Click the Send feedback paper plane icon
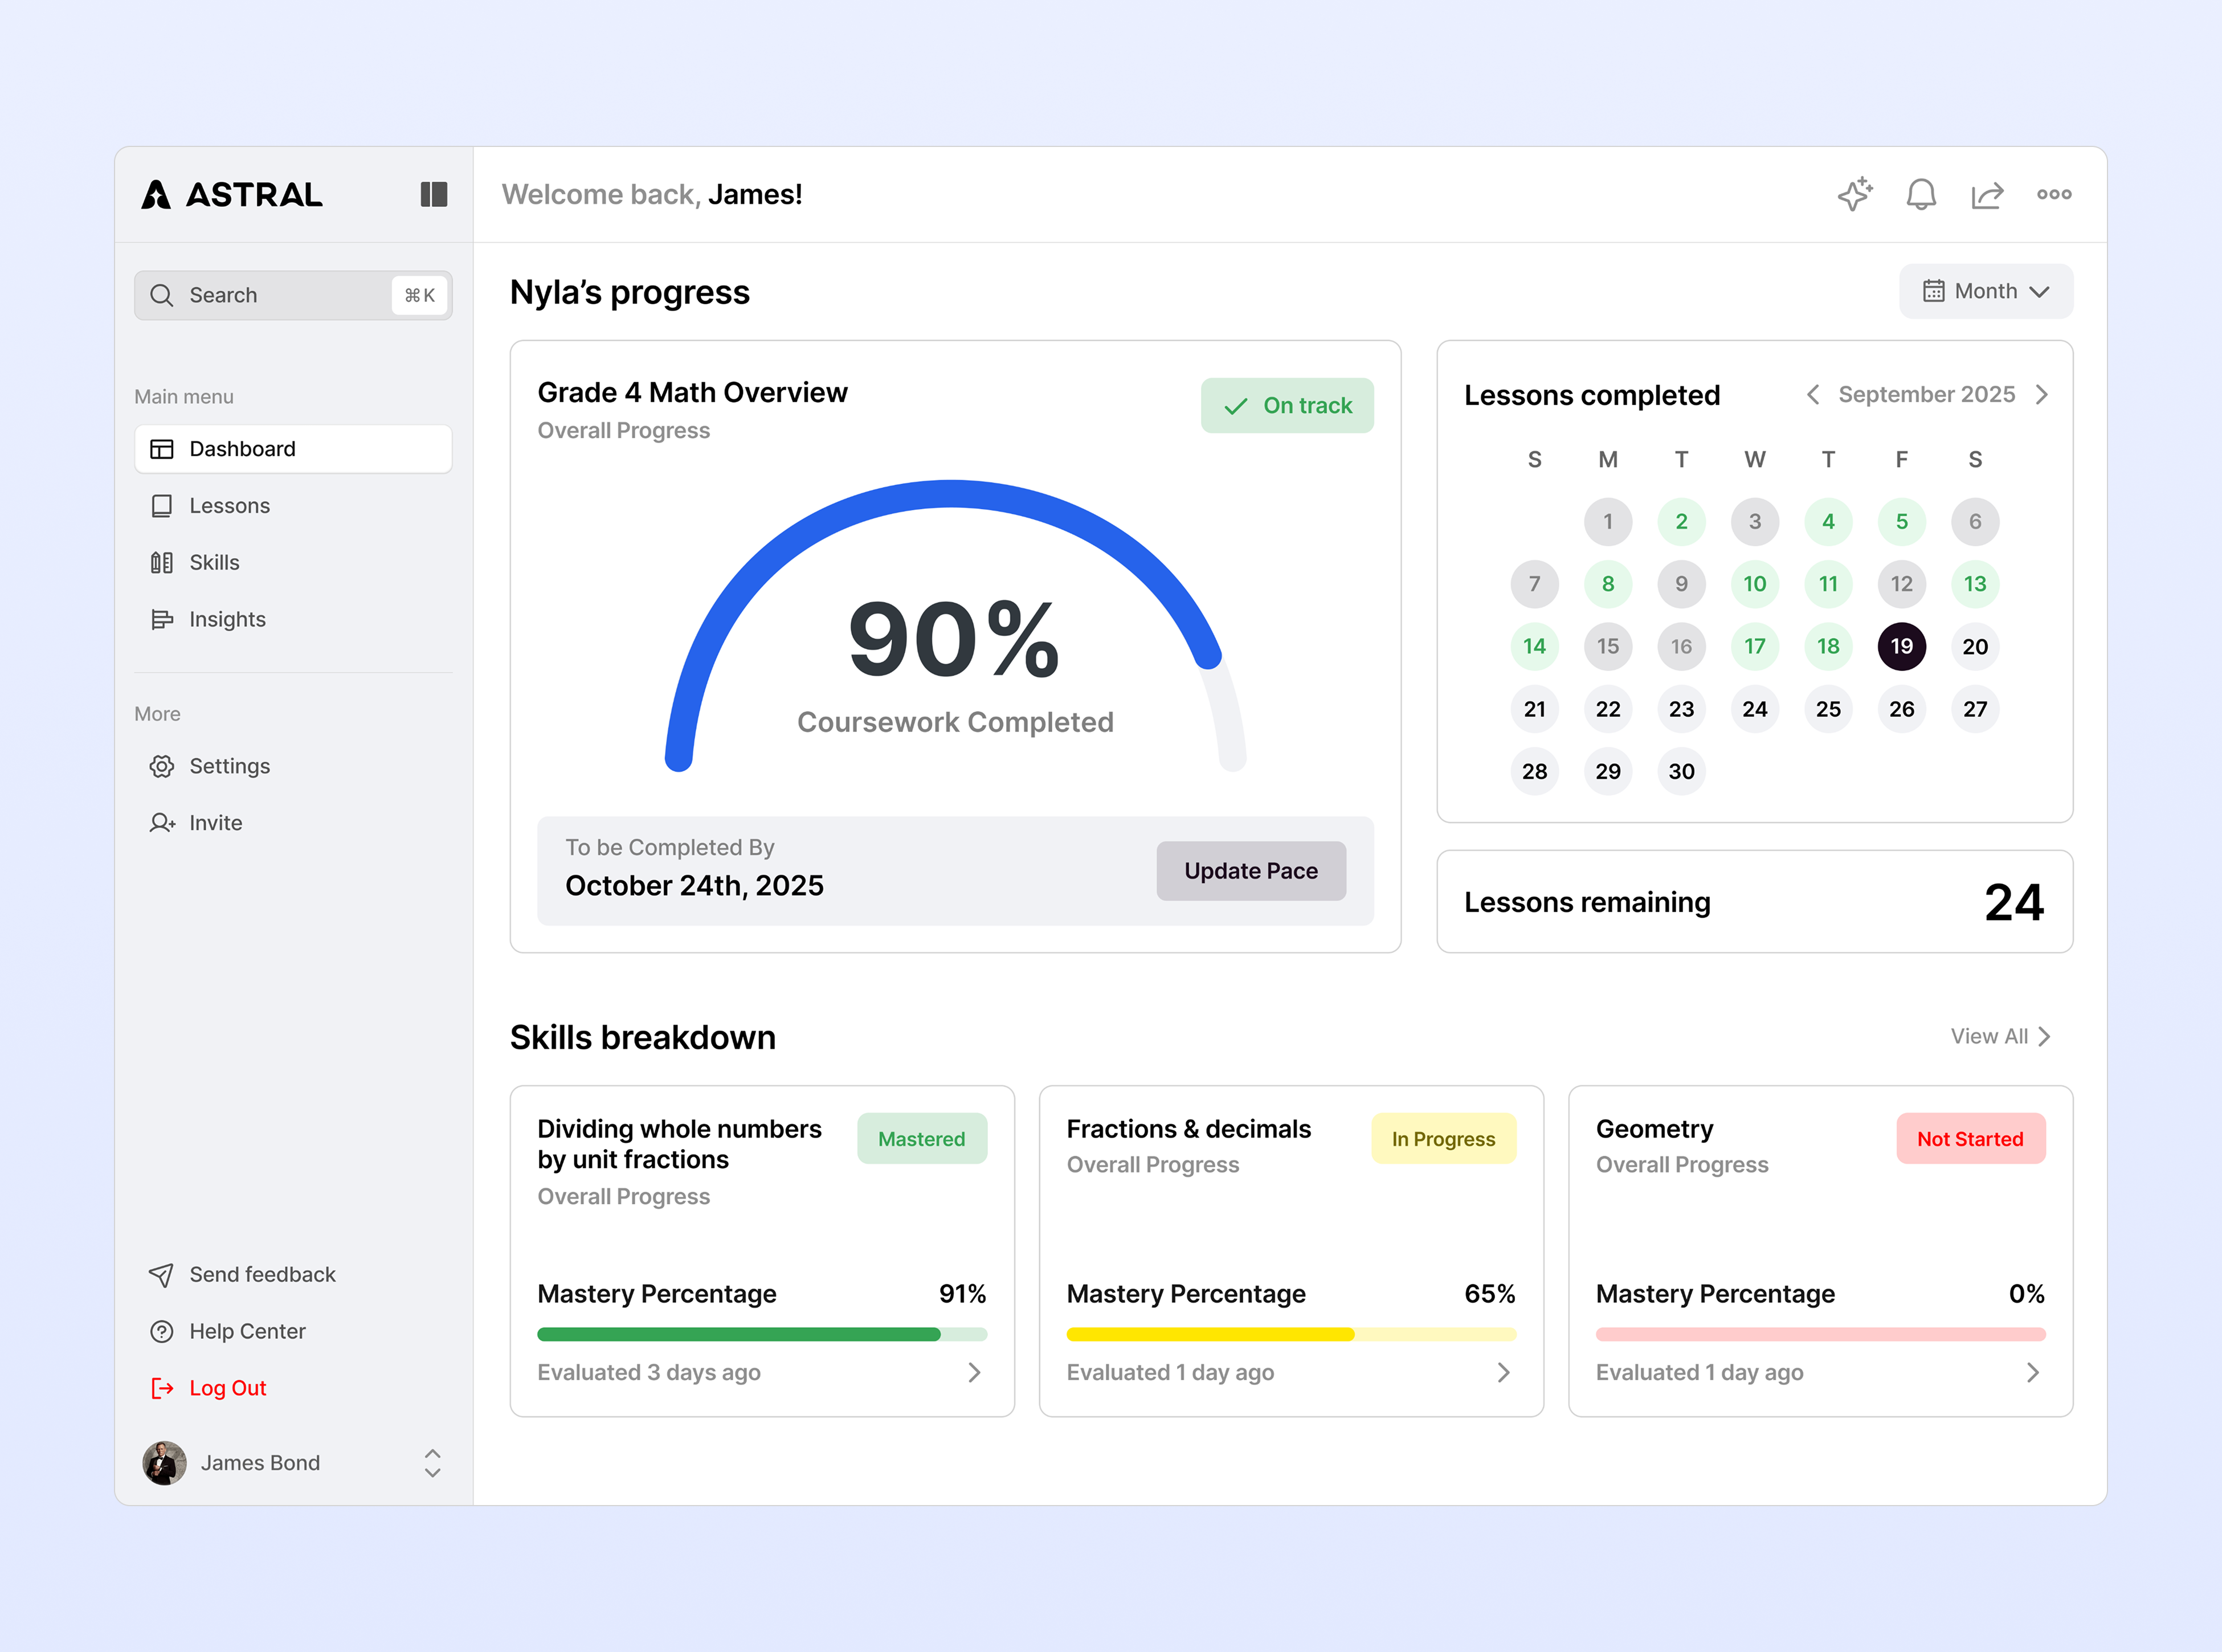 pyautogui.click(x=161, y=1274)
